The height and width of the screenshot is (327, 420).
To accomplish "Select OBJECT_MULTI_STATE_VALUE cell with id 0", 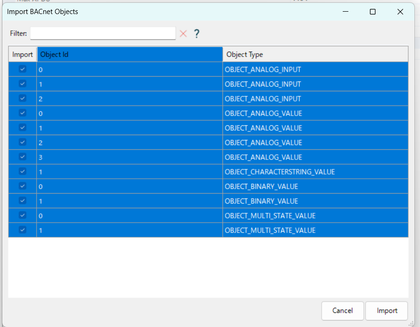I will point(315,215).
